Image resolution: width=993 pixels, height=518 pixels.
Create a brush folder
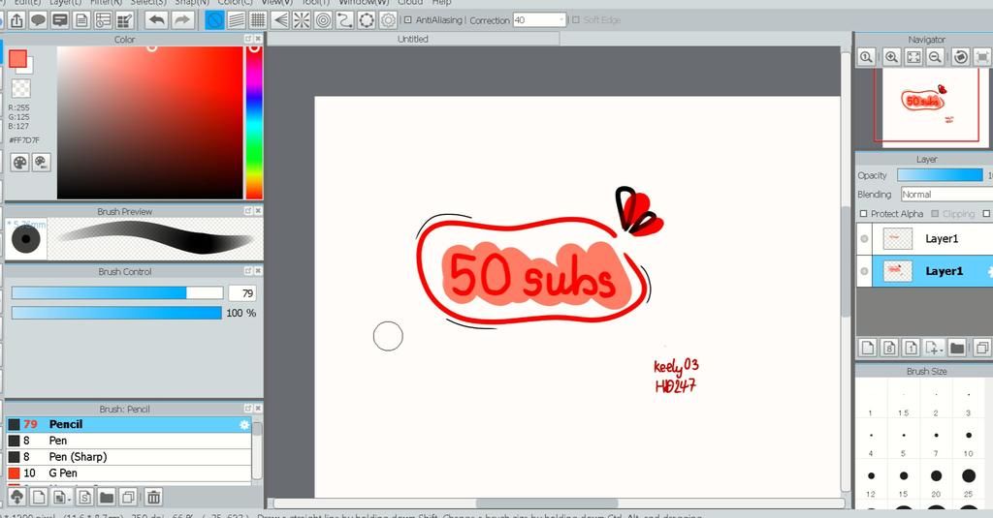(107, 497)
